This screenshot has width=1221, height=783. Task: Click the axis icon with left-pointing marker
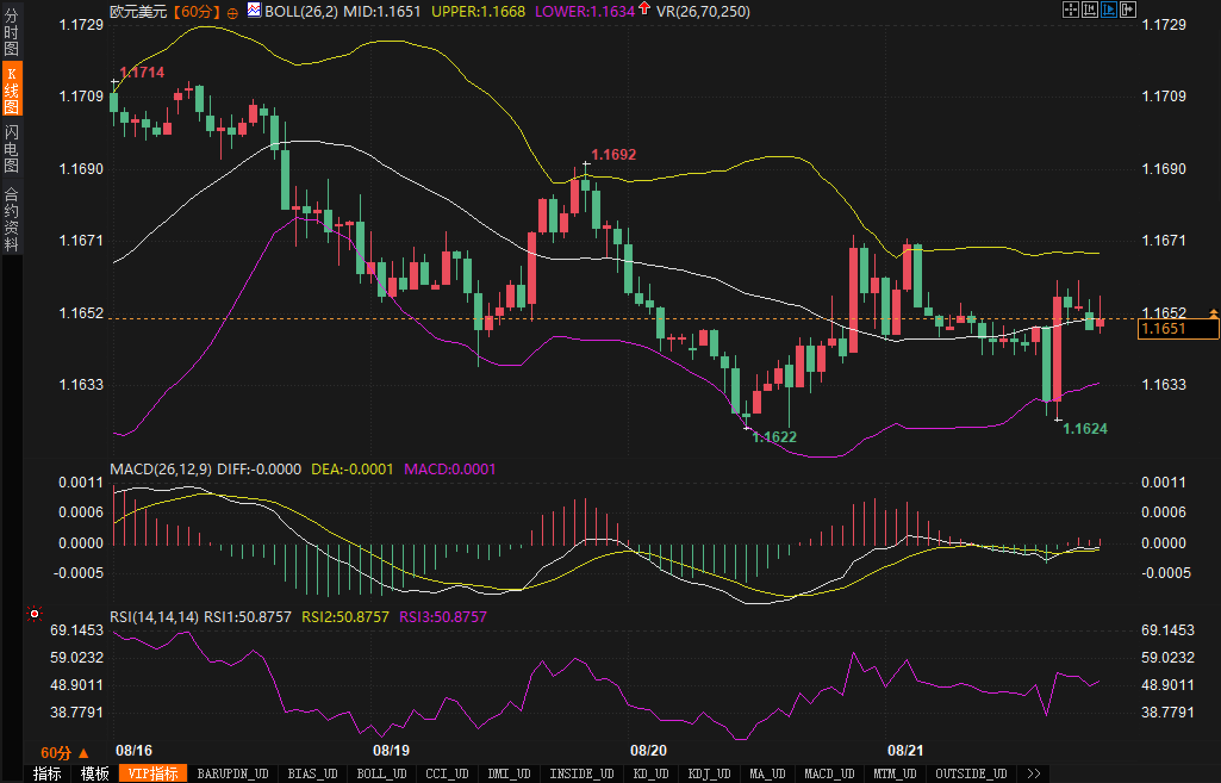(1089, 10)
